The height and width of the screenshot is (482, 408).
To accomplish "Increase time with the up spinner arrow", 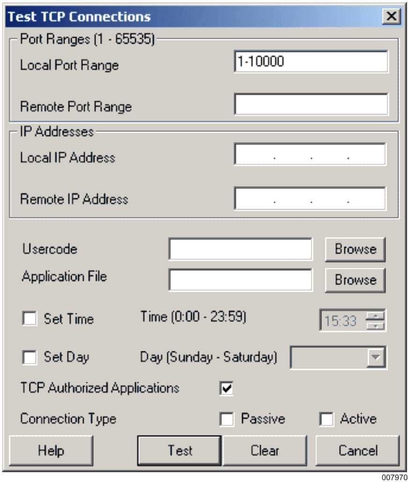I will click(x=375, y=316).
